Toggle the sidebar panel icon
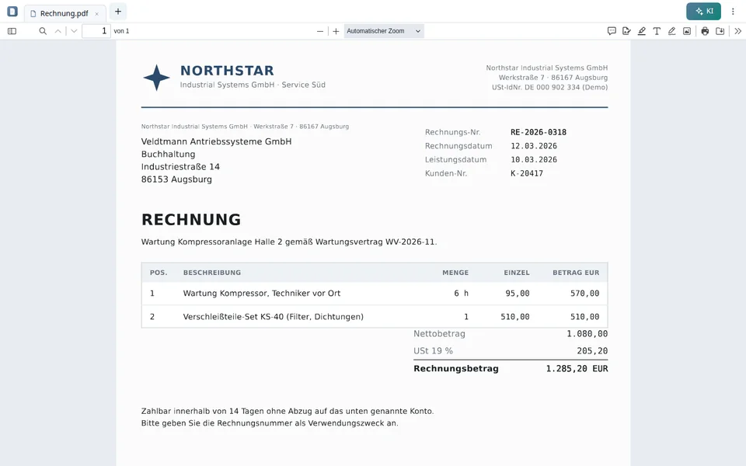The width and height of the screenshot is (746, 466). coord(12,31)
